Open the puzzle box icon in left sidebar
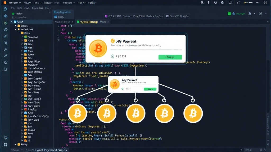Image resolution: width=271 pixels, height=152 pixels. 6,62
